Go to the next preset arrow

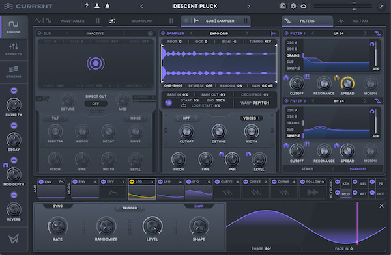pos(249,6)
